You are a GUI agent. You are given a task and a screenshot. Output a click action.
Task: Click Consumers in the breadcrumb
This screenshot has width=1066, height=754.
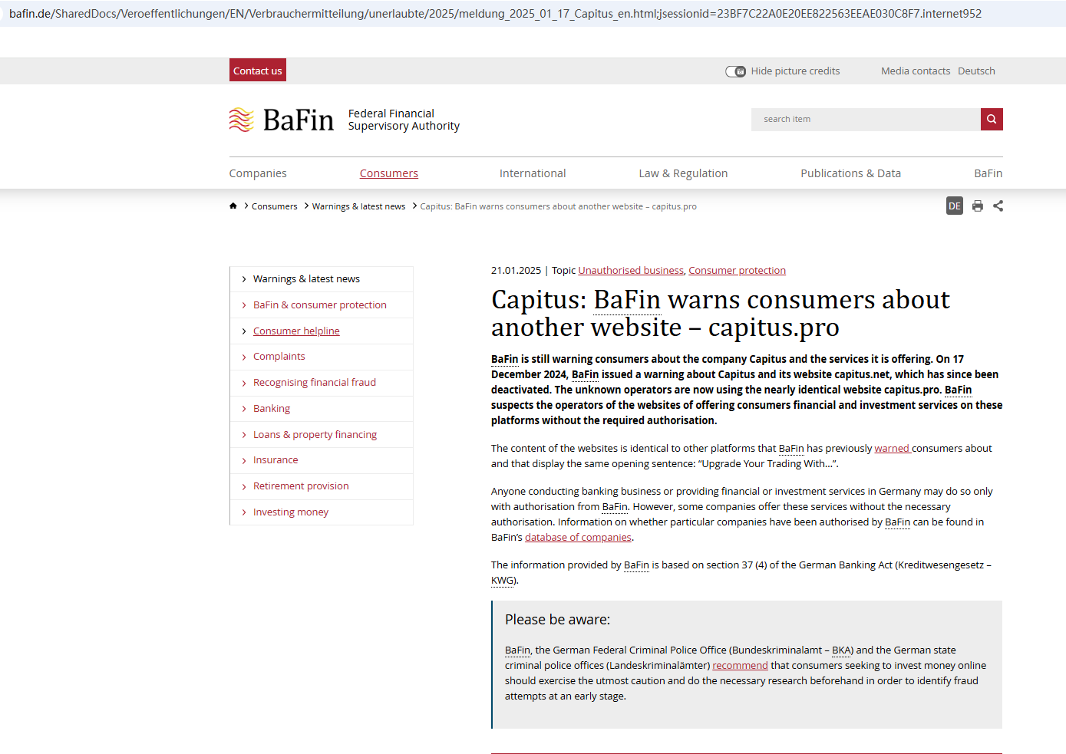pyautogui.click(x=274, y=206)
